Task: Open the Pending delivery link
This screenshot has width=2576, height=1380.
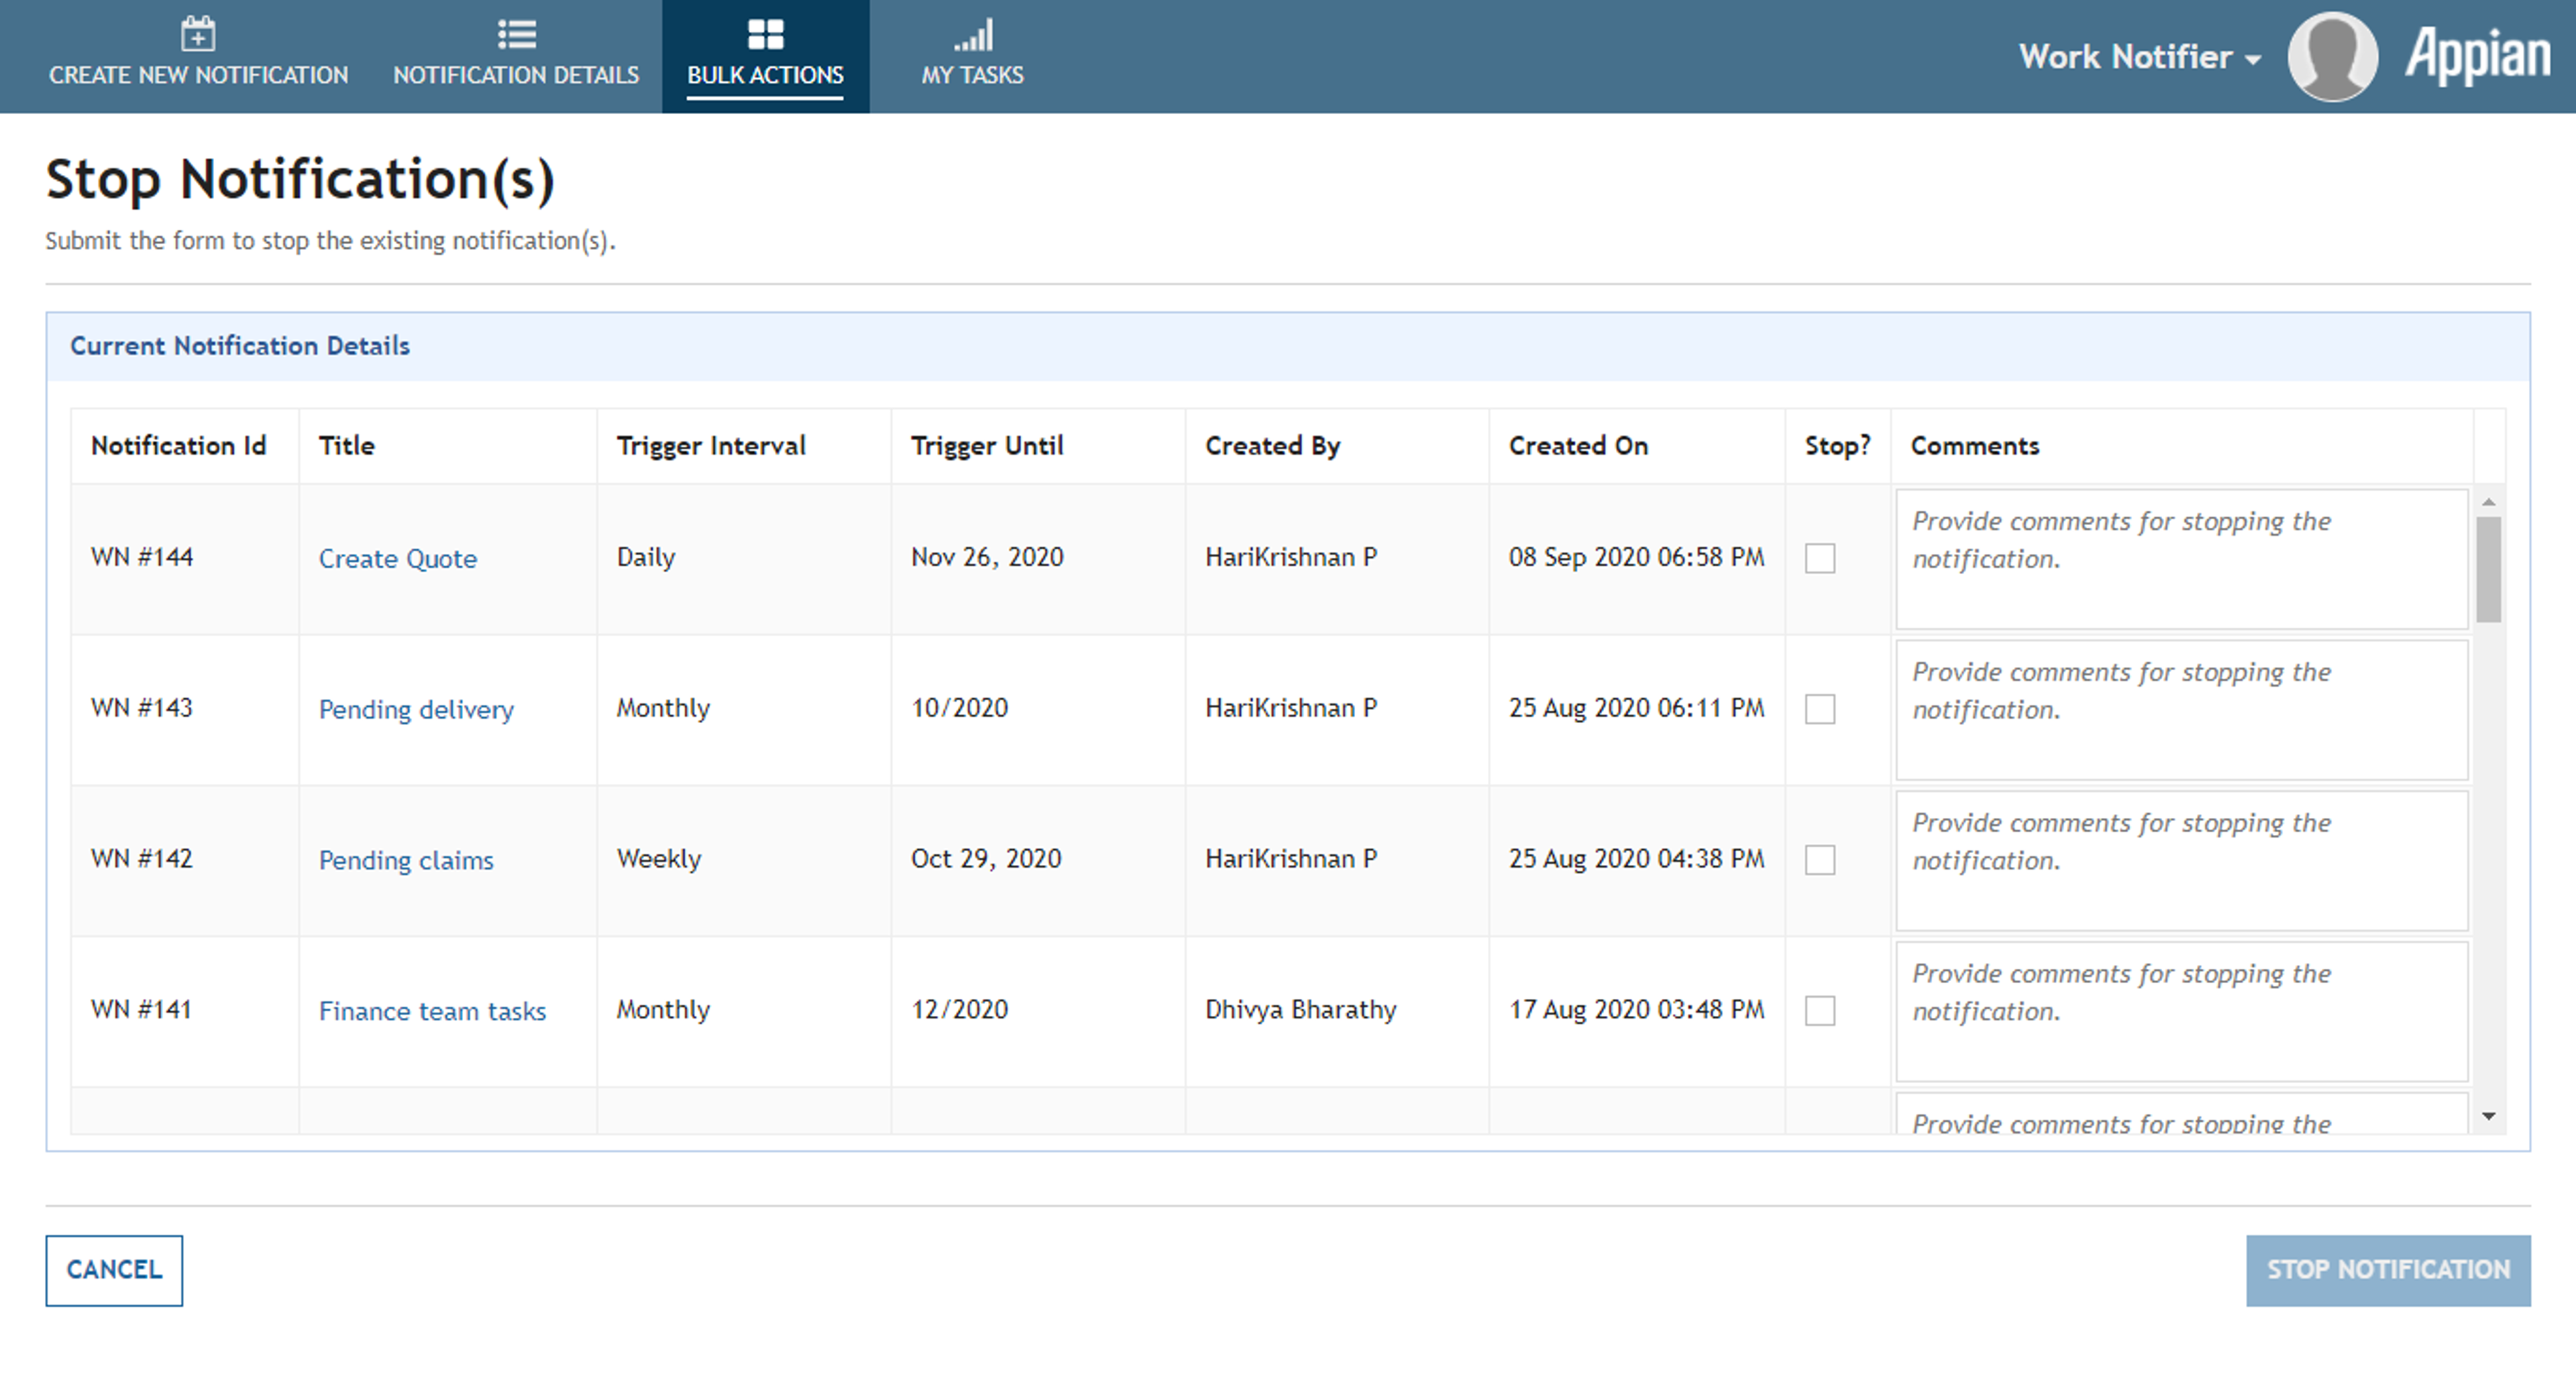Action: click(416, 709)
